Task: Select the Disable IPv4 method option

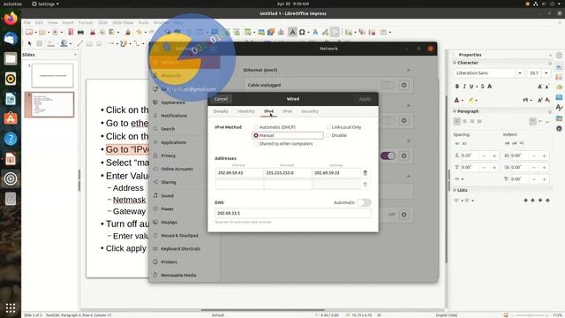Action: (328, 135)
